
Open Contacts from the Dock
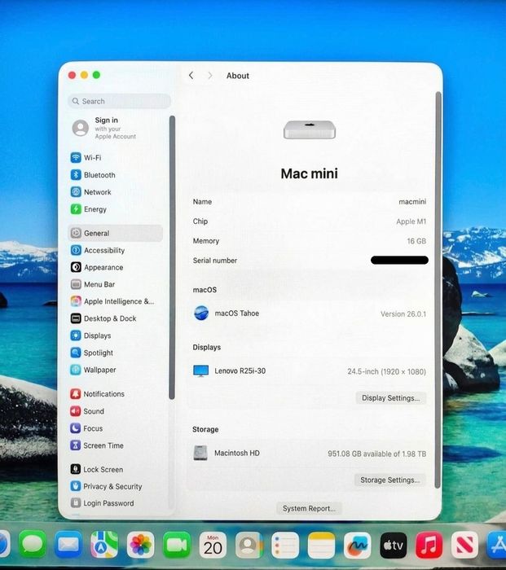click(x=249, y=545)
